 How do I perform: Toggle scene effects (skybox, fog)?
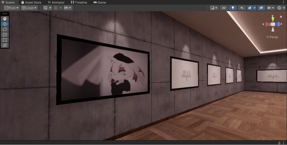[x=250, y=8]
